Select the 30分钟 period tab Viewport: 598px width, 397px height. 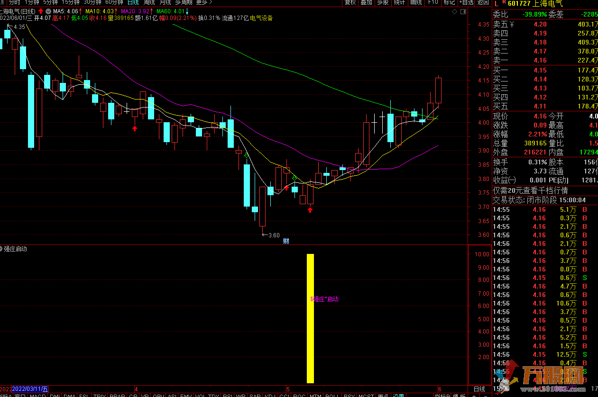pyautogui.click(x=92, y=2)
